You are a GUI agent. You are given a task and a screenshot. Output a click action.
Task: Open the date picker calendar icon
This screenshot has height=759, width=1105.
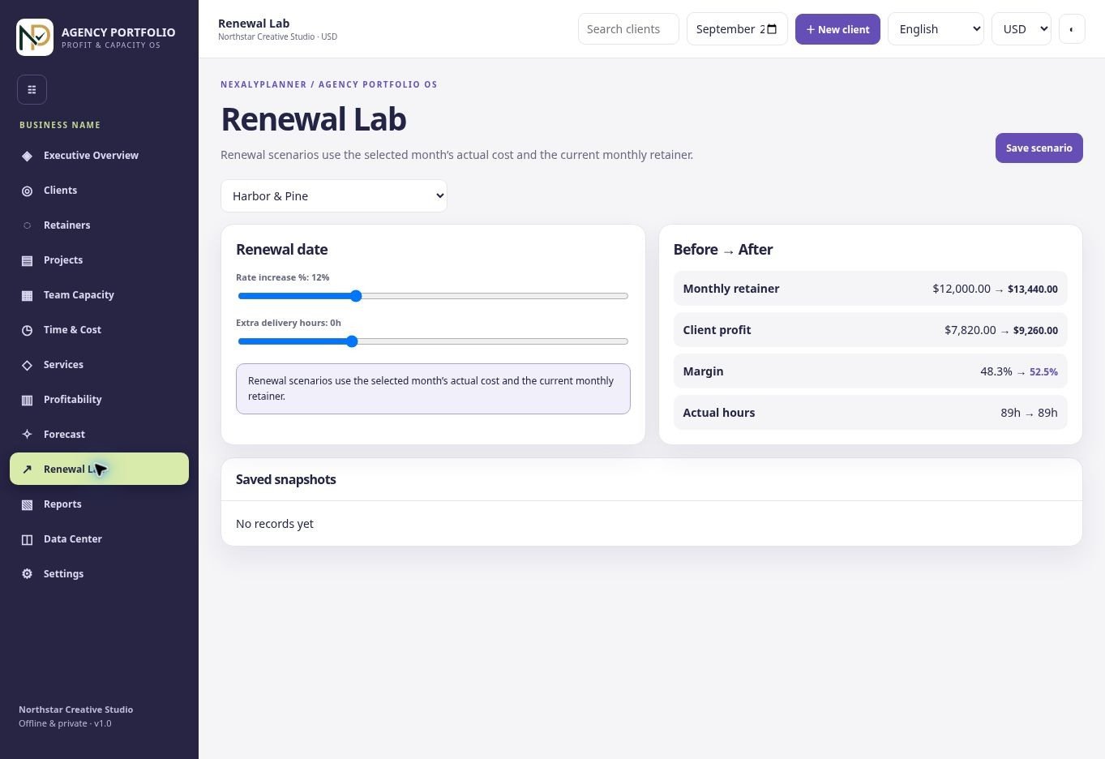pyautogui.click(x=772, y=29)
